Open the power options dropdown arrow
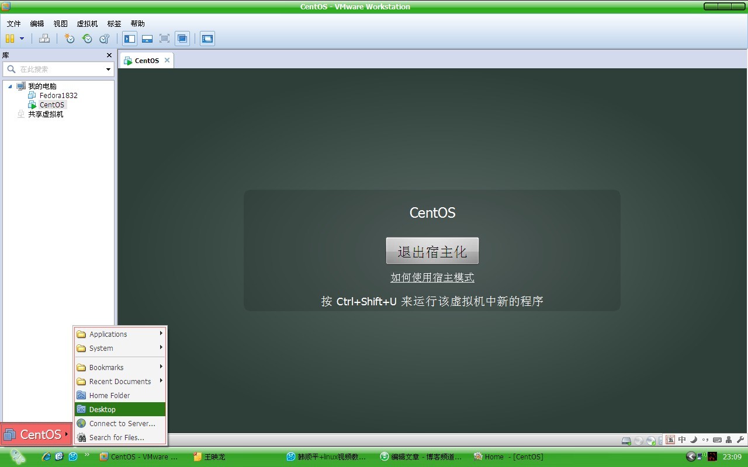 point(22,39)
